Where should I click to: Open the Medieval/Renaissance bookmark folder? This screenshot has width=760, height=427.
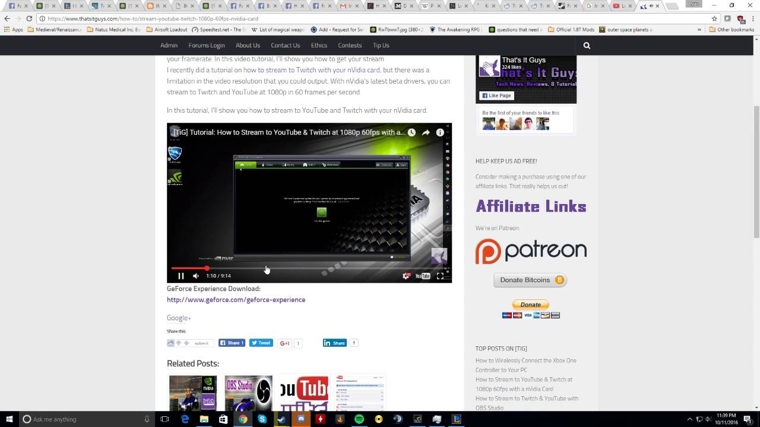[55, 29]
